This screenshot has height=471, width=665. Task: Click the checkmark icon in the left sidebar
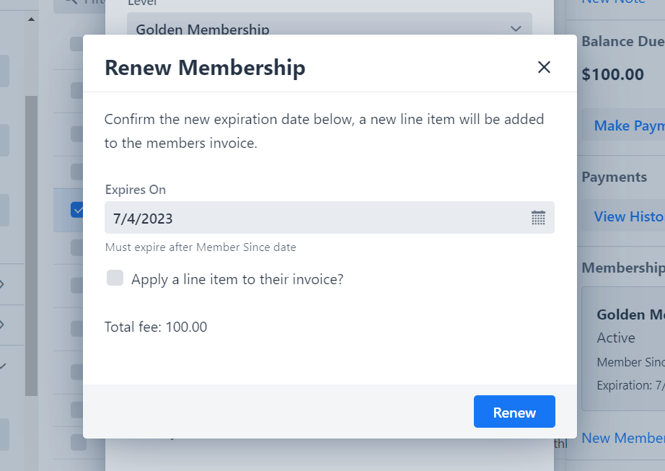(3, 366)
